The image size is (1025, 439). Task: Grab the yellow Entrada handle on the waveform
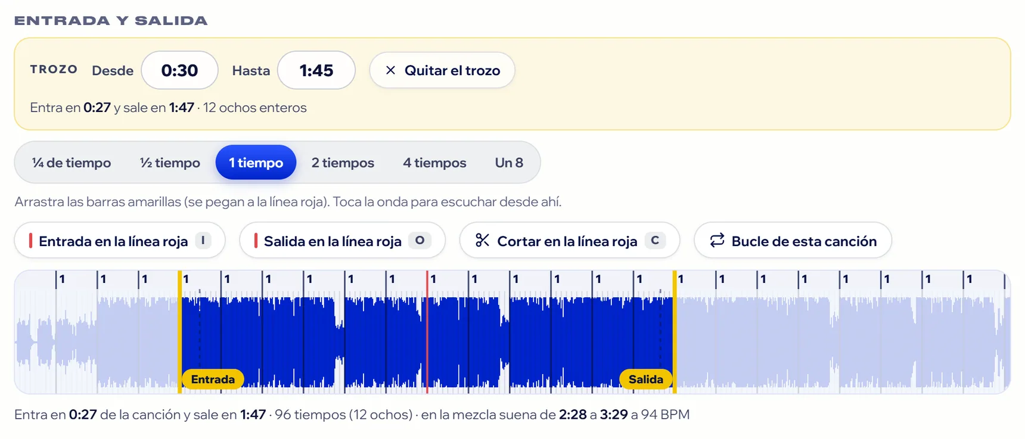coord(180,332)
